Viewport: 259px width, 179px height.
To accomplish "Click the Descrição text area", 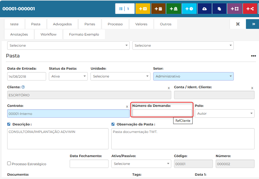I will 58,139.
